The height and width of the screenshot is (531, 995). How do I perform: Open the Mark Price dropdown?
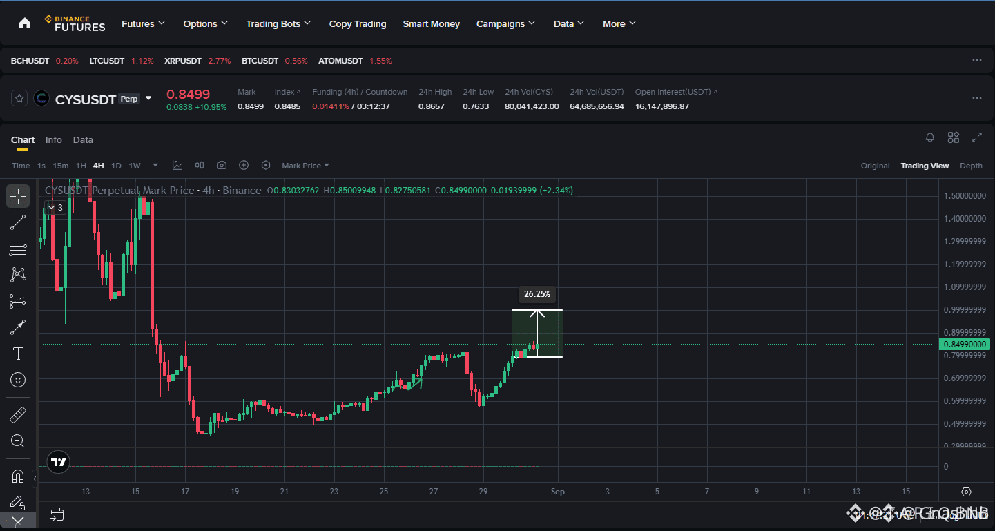coord(305,166)
